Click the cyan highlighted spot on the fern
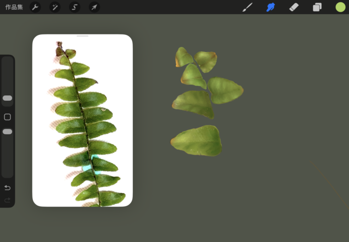 tap(91, 164)
